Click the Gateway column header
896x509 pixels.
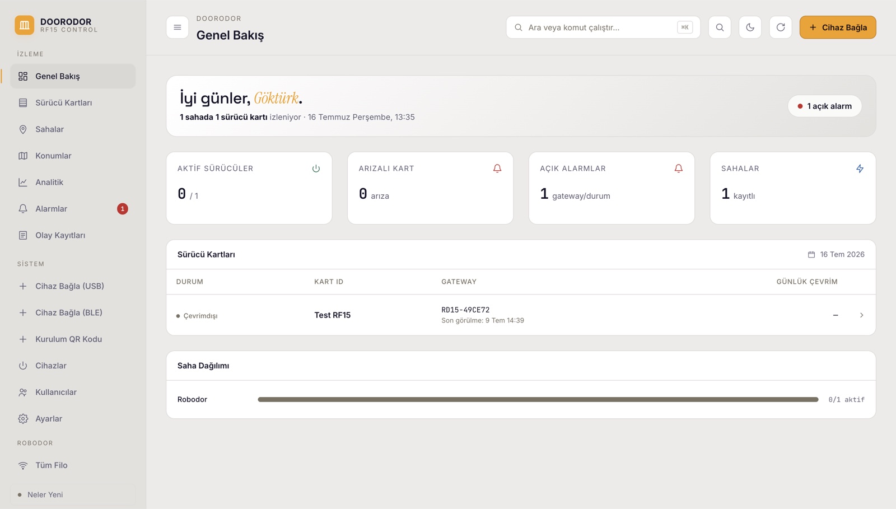pos(459,282)
